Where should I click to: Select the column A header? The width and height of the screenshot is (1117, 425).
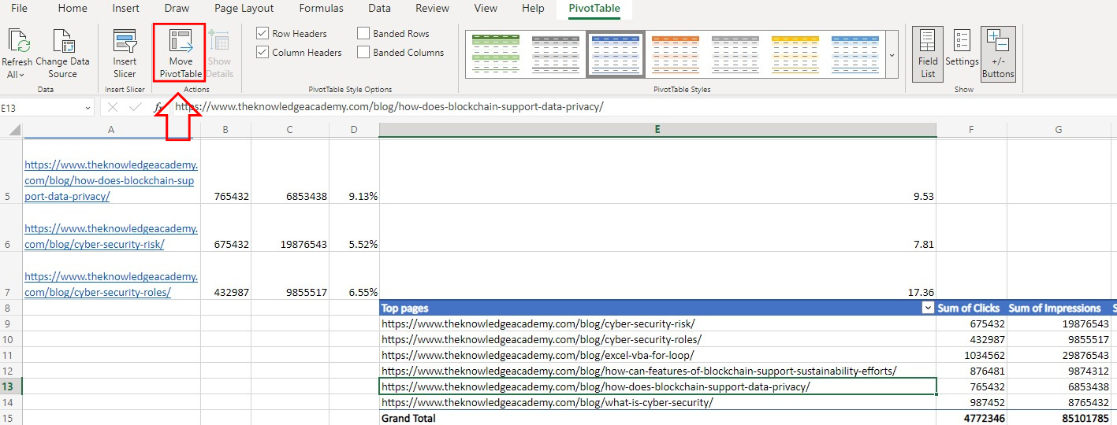pyautogui.click(x=111, y=129)
